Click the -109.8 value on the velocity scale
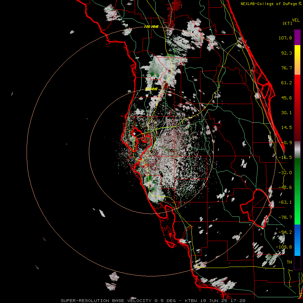This screenshot has width=303, height=303. point(284,247)
